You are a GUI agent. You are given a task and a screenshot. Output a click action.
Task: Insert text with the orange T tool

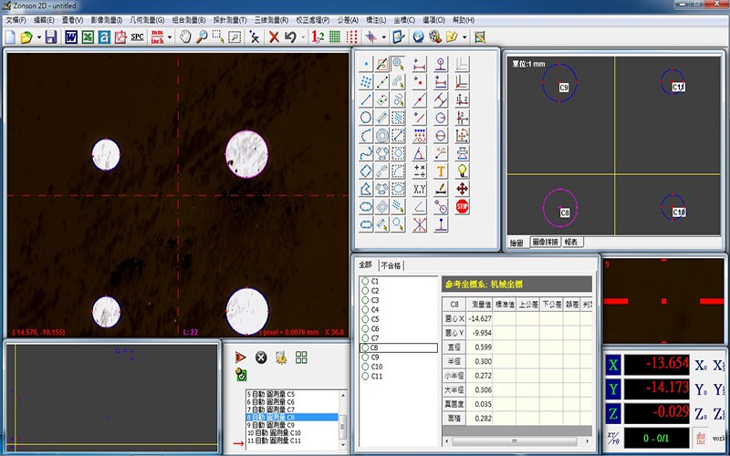point(441,171)
